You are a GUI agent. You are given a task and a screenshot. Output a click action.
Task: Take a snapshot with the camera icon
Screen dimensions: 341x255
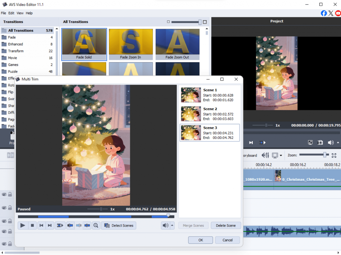320,142
